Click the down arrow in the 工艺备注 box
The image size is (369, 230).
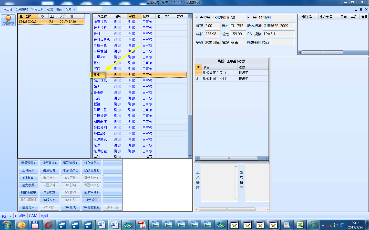click(236, 199)
